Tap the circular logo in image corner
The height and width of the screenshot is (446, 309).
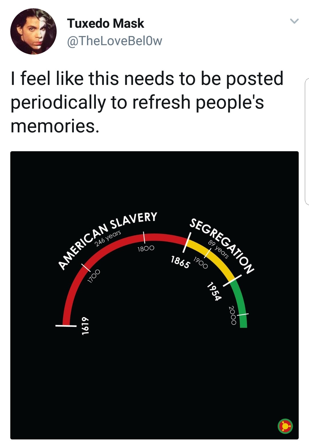[285, 426]
